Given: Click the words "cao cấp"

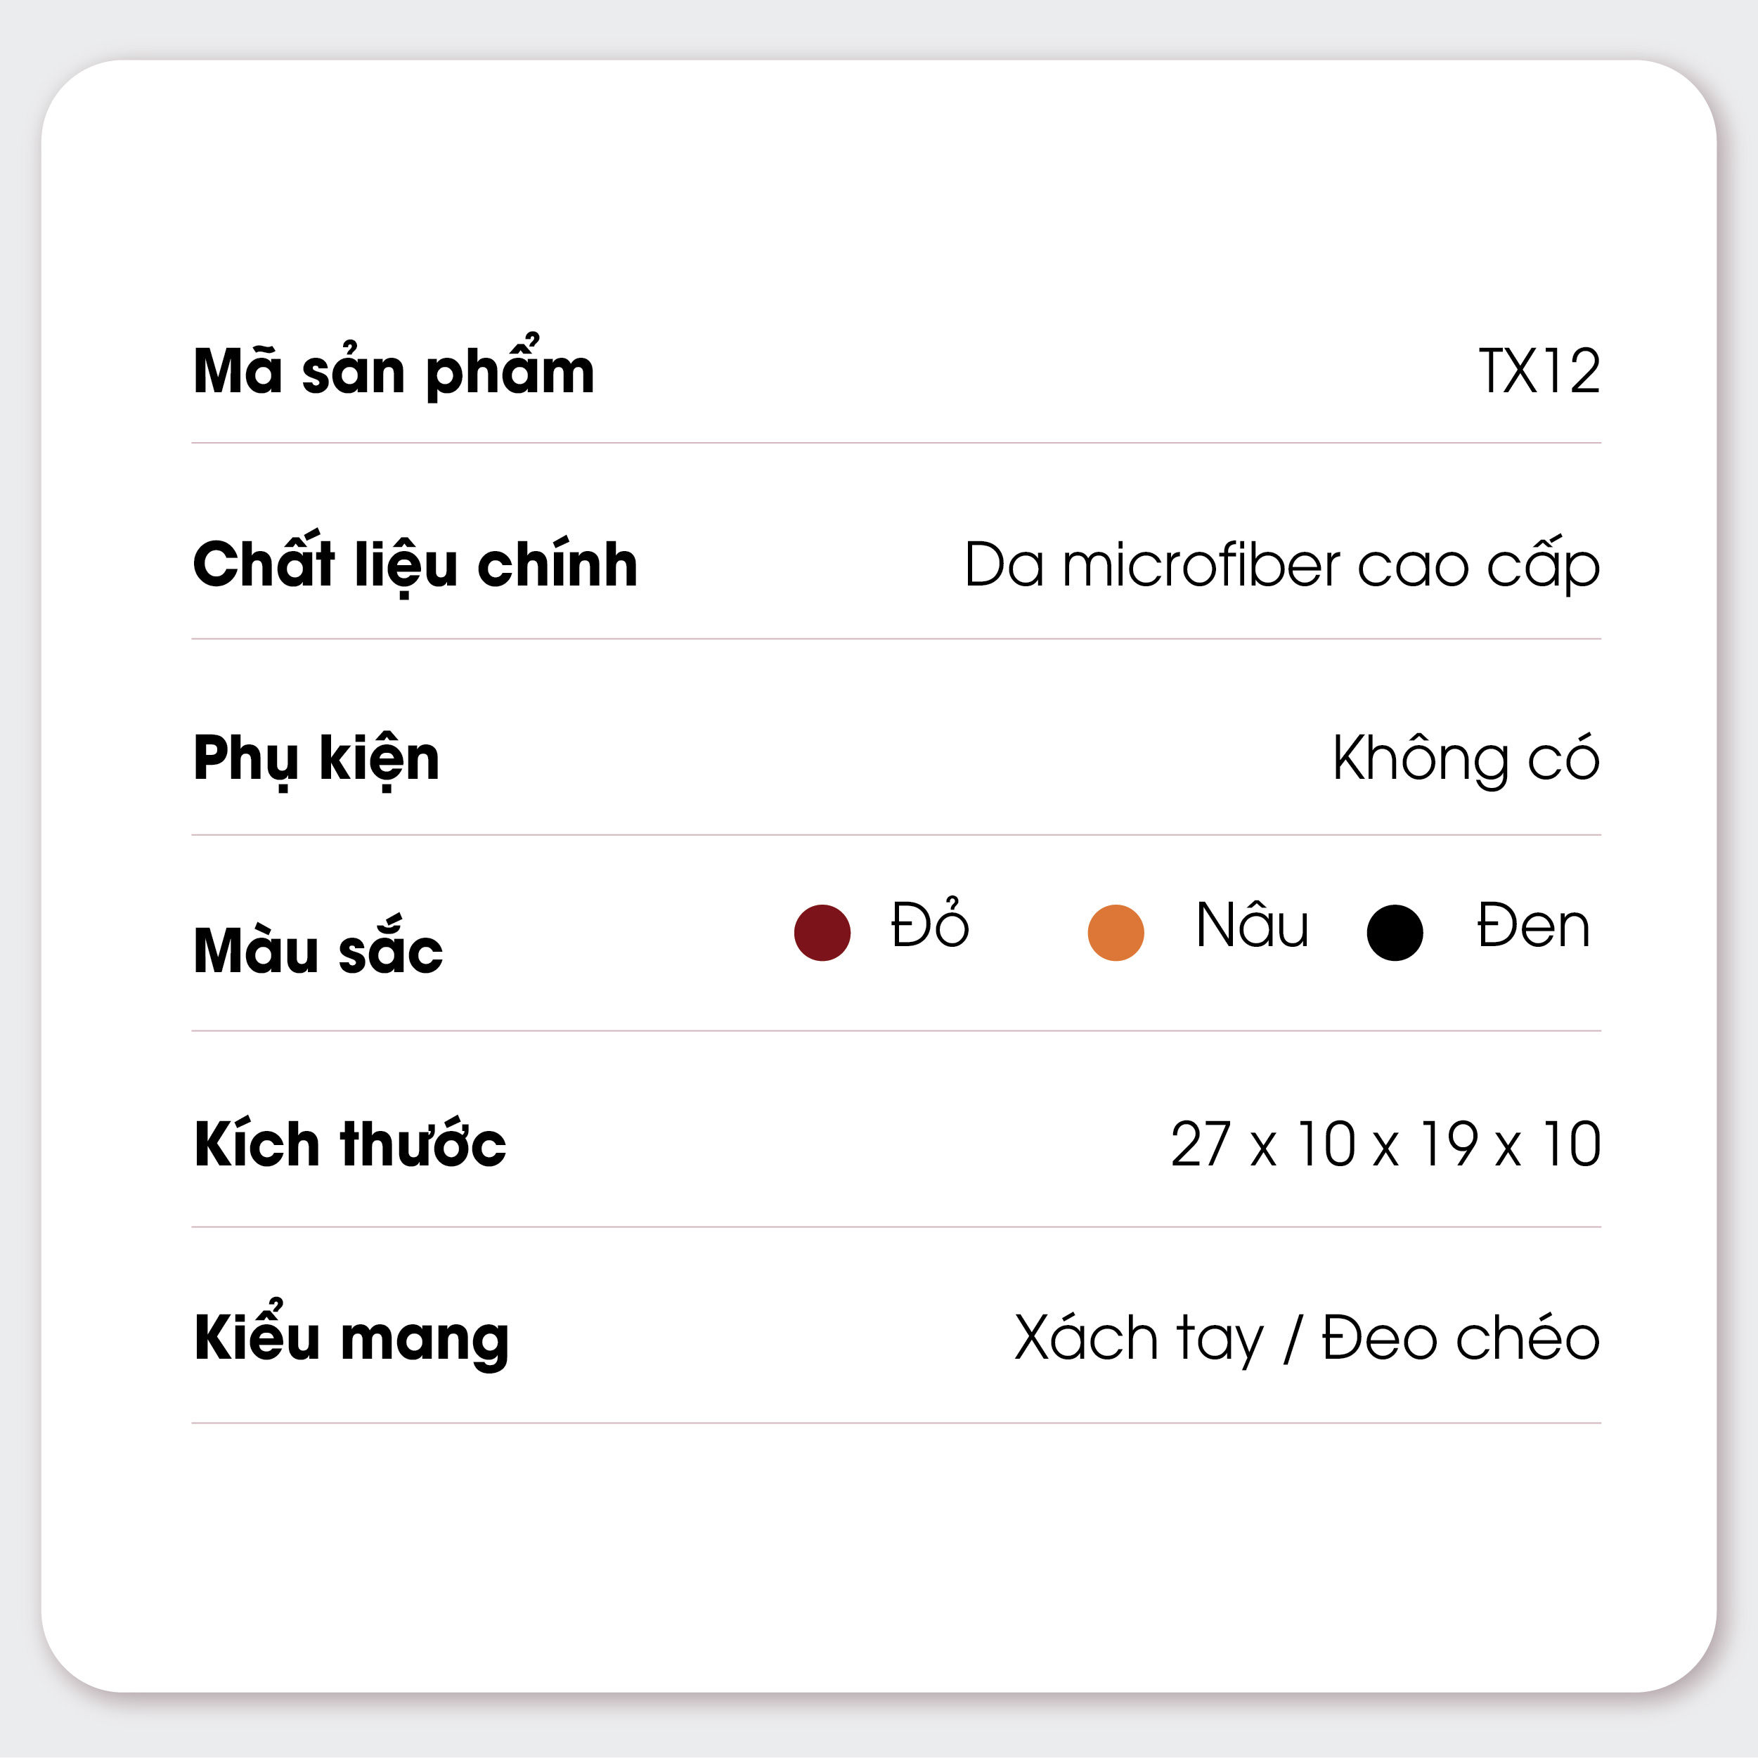Looking at the screenshot, I should click(x=1478, y=567).
